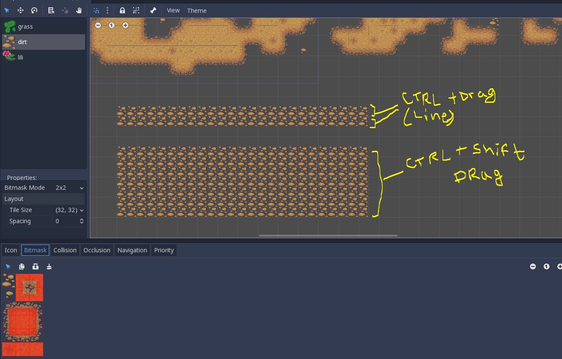Select the grass tile in the list
The width and height of the screenshot is (562, 359).
pyautogui.click(x=25, y=26)
